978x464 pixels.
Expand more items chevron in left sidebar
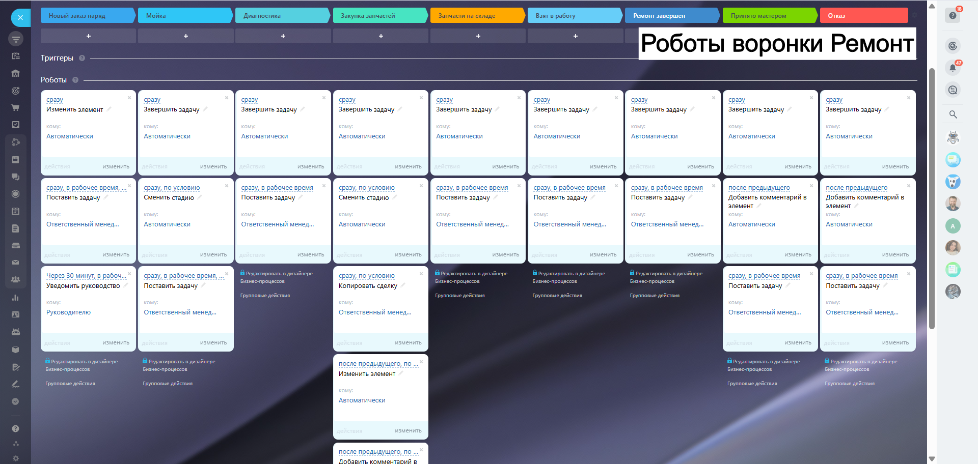point(15,401)
